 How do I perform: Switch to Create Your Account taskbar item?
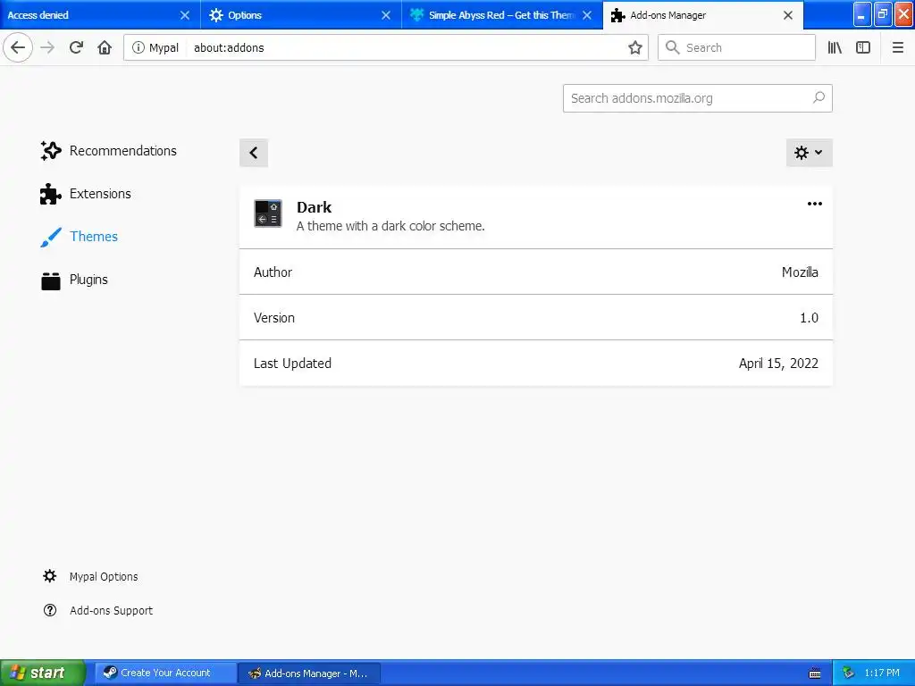165,673
